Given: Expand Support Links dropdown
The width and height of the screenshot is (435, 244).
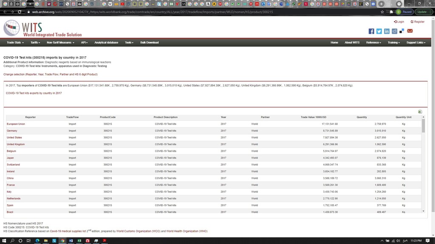Looking at the screenshot, I should 416,43.
